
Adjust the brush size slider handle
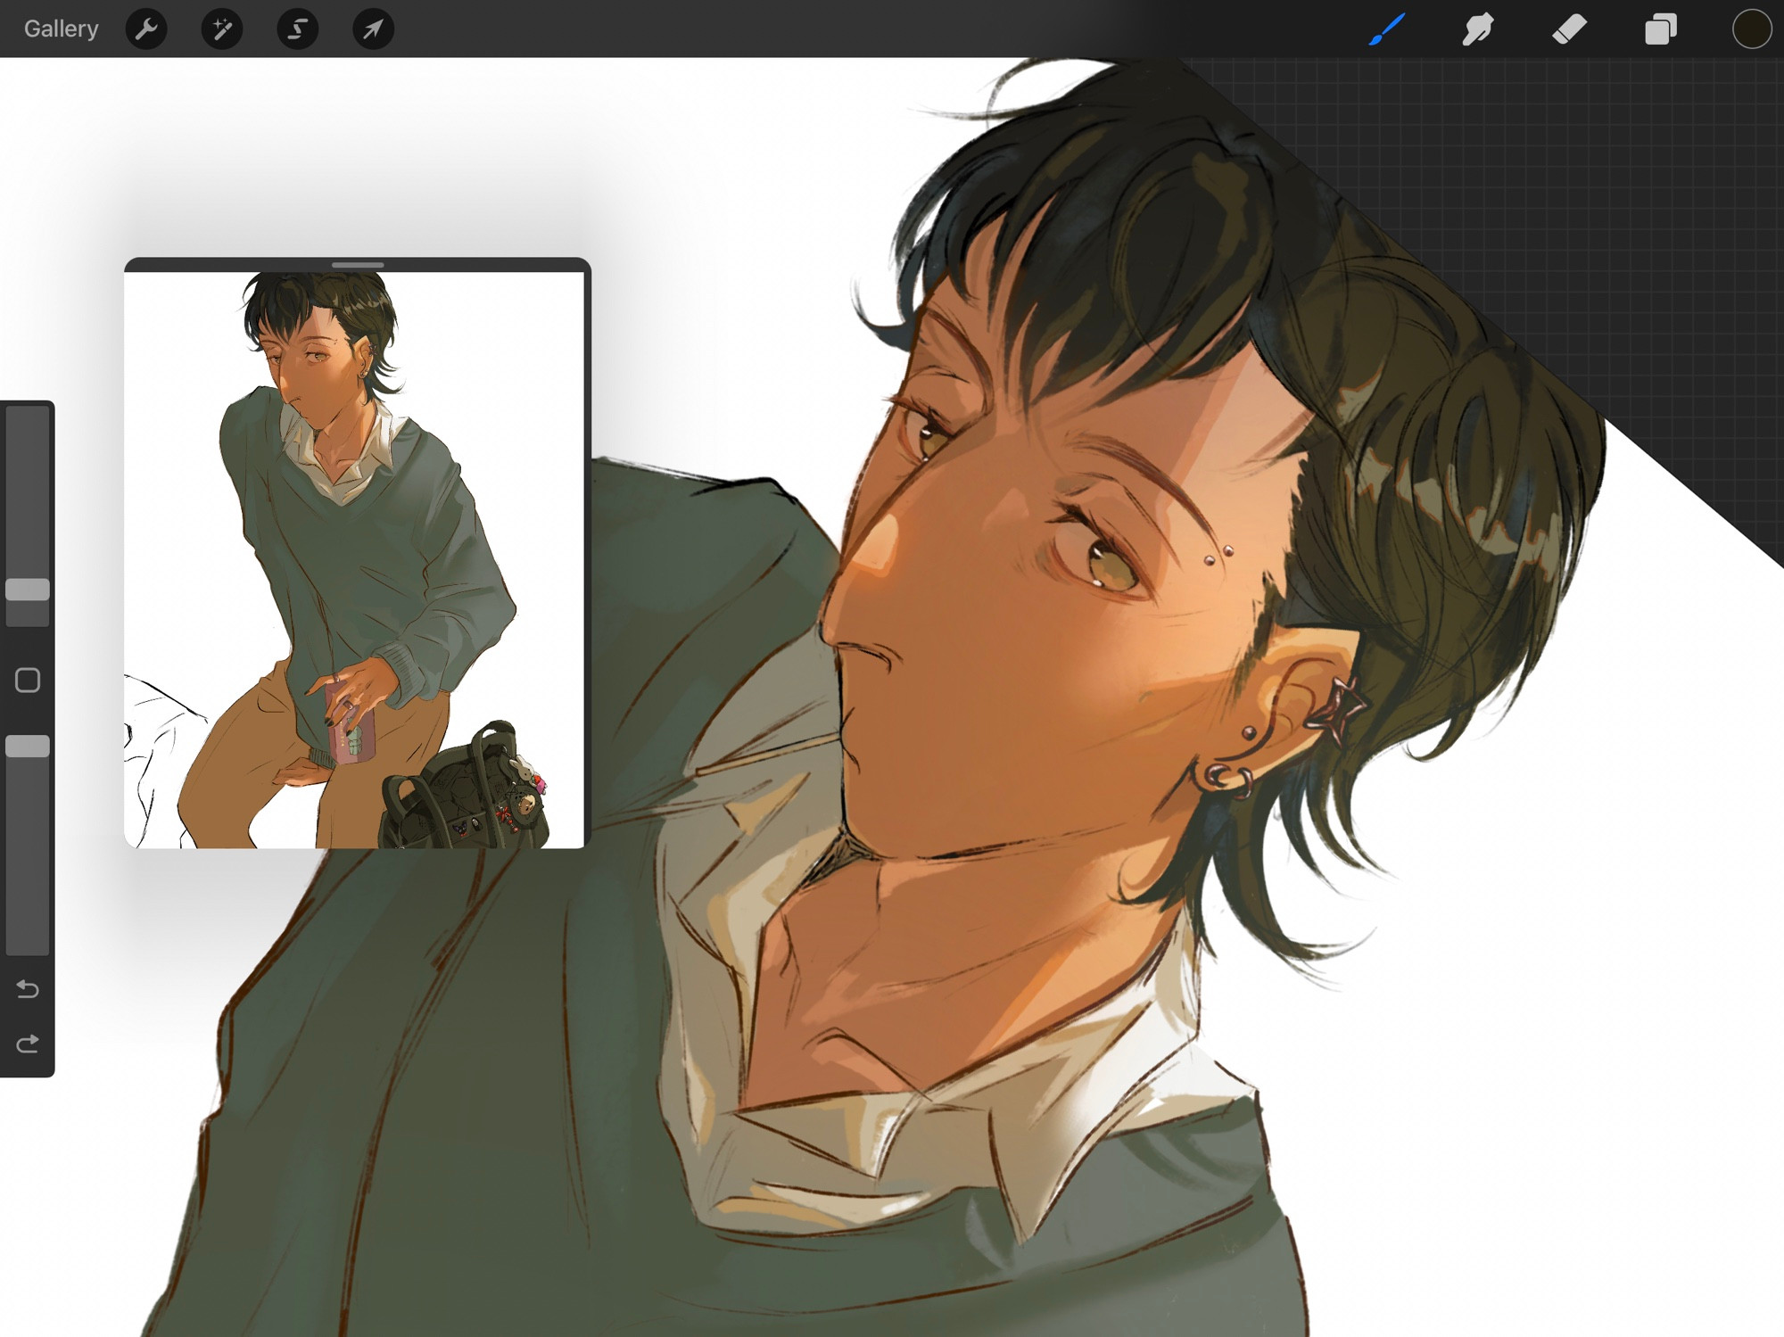click(x=28, y=589)
